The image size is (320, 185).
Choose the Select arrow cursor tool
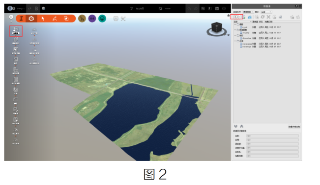(43, 19)
